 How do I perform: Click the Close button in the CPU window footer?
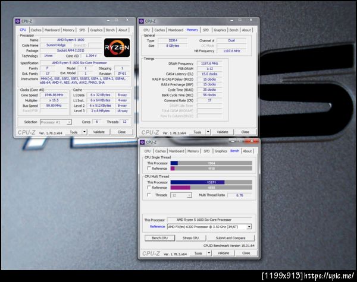click(x=121, y=132)
